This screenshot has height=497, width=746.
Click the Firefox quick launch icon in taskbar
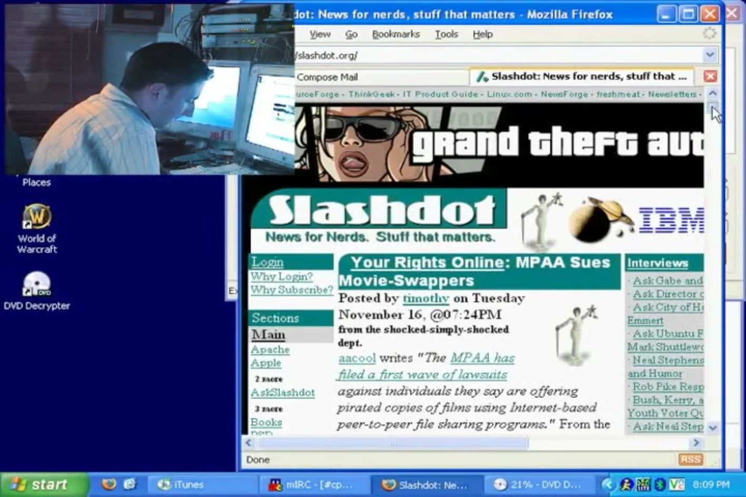(x=109, y=484)
